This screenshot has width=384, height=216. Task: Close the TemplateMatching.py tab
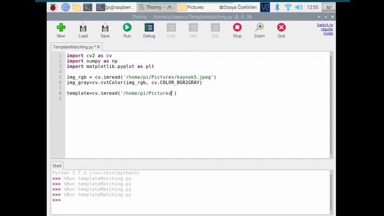(x=98, y=47)
